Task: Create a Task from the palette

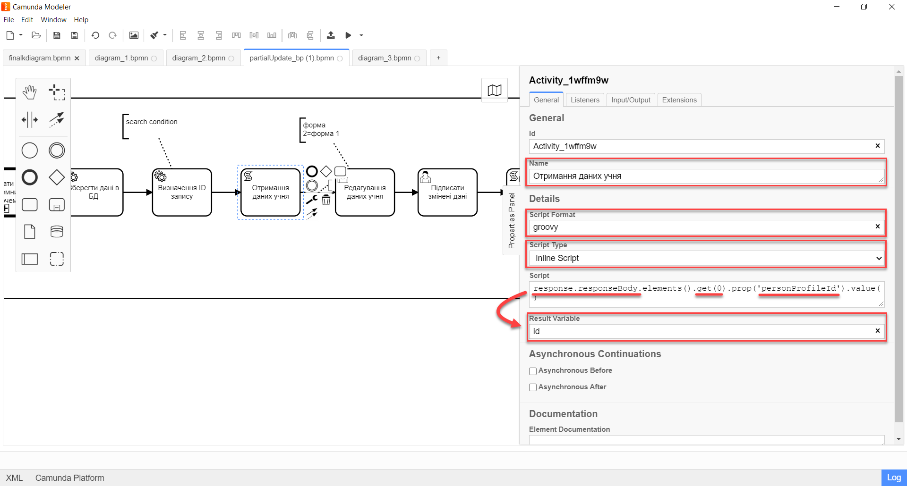Action: coord(30,205)
